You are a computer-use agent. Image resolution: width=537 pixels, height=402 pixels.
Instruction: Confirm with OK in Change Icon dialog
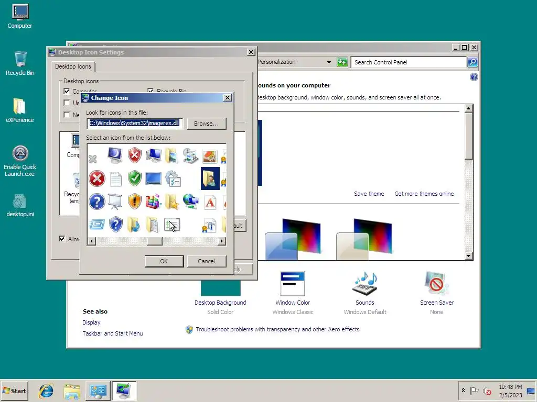pos(164,261)
